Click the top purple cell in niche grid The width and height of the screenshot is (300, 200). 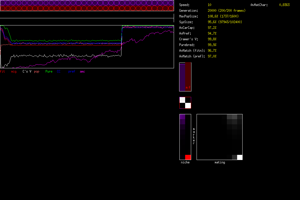(x=182, y=117)
